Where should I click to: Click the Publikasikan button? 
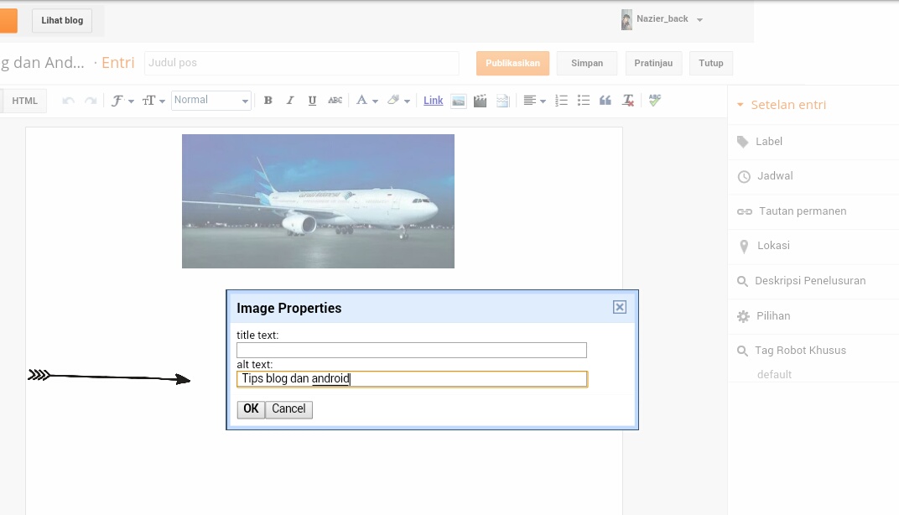tap(512, 64)
